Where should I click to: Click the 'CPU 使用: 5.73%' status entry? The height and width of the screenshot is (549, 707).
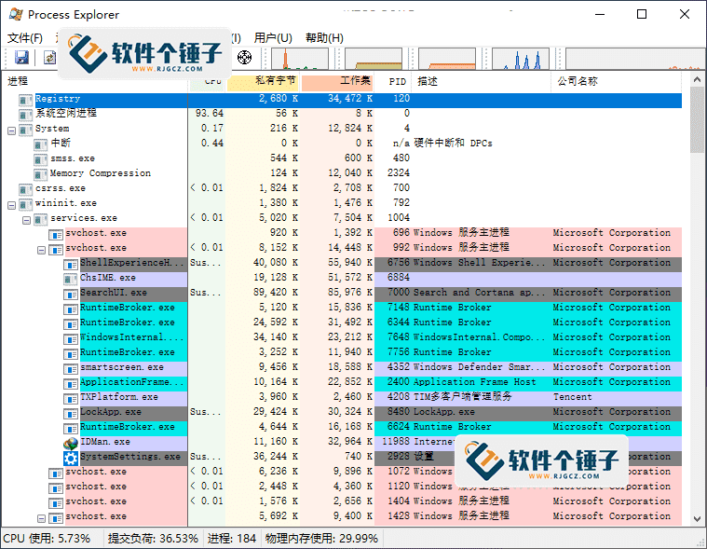(x=47, y=538)
